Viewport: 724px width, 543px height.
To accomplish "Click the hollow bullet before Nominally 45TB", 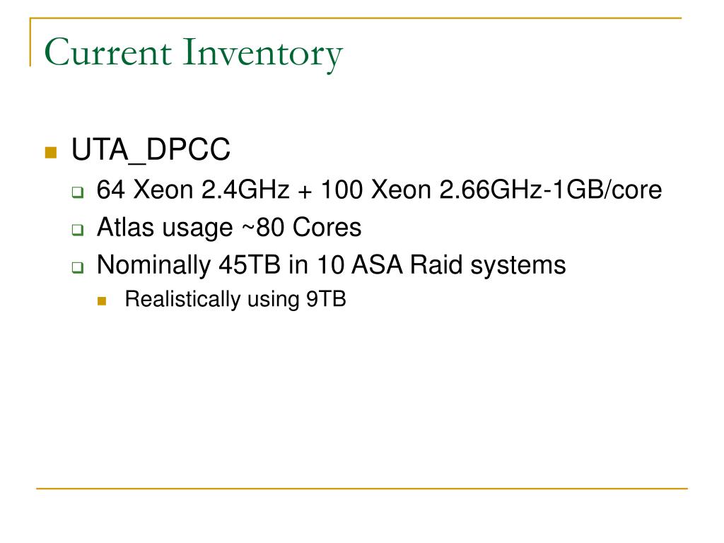I will click(78, 267).
